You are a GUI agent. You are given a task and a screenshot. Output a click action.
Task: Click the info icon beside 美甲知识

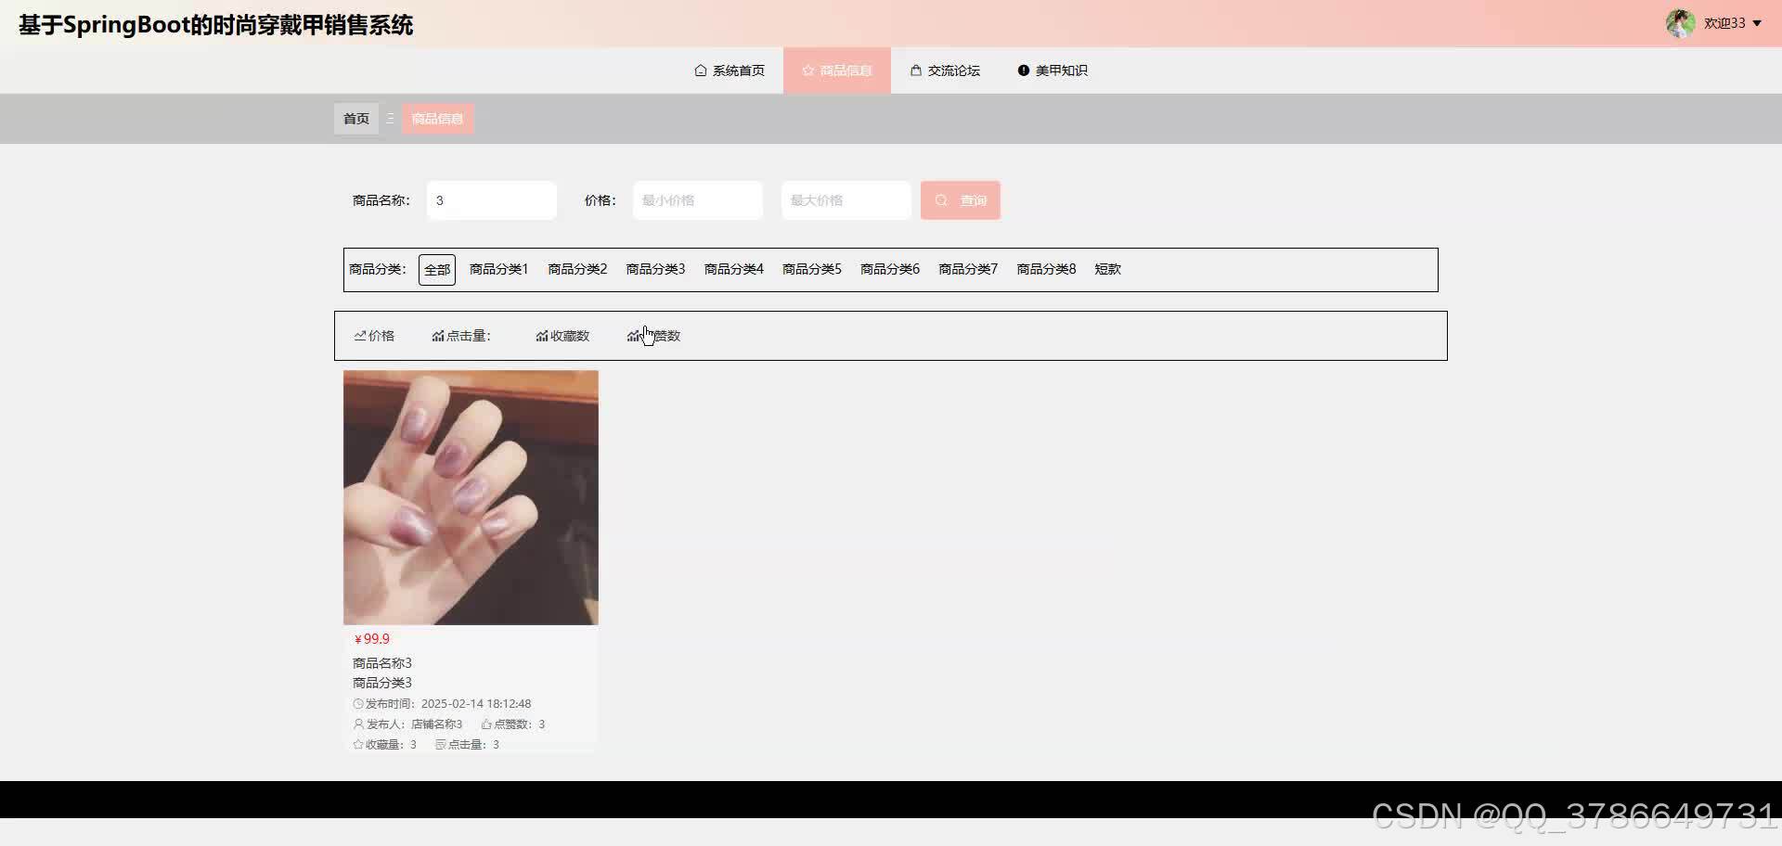tap(1024, 70)
